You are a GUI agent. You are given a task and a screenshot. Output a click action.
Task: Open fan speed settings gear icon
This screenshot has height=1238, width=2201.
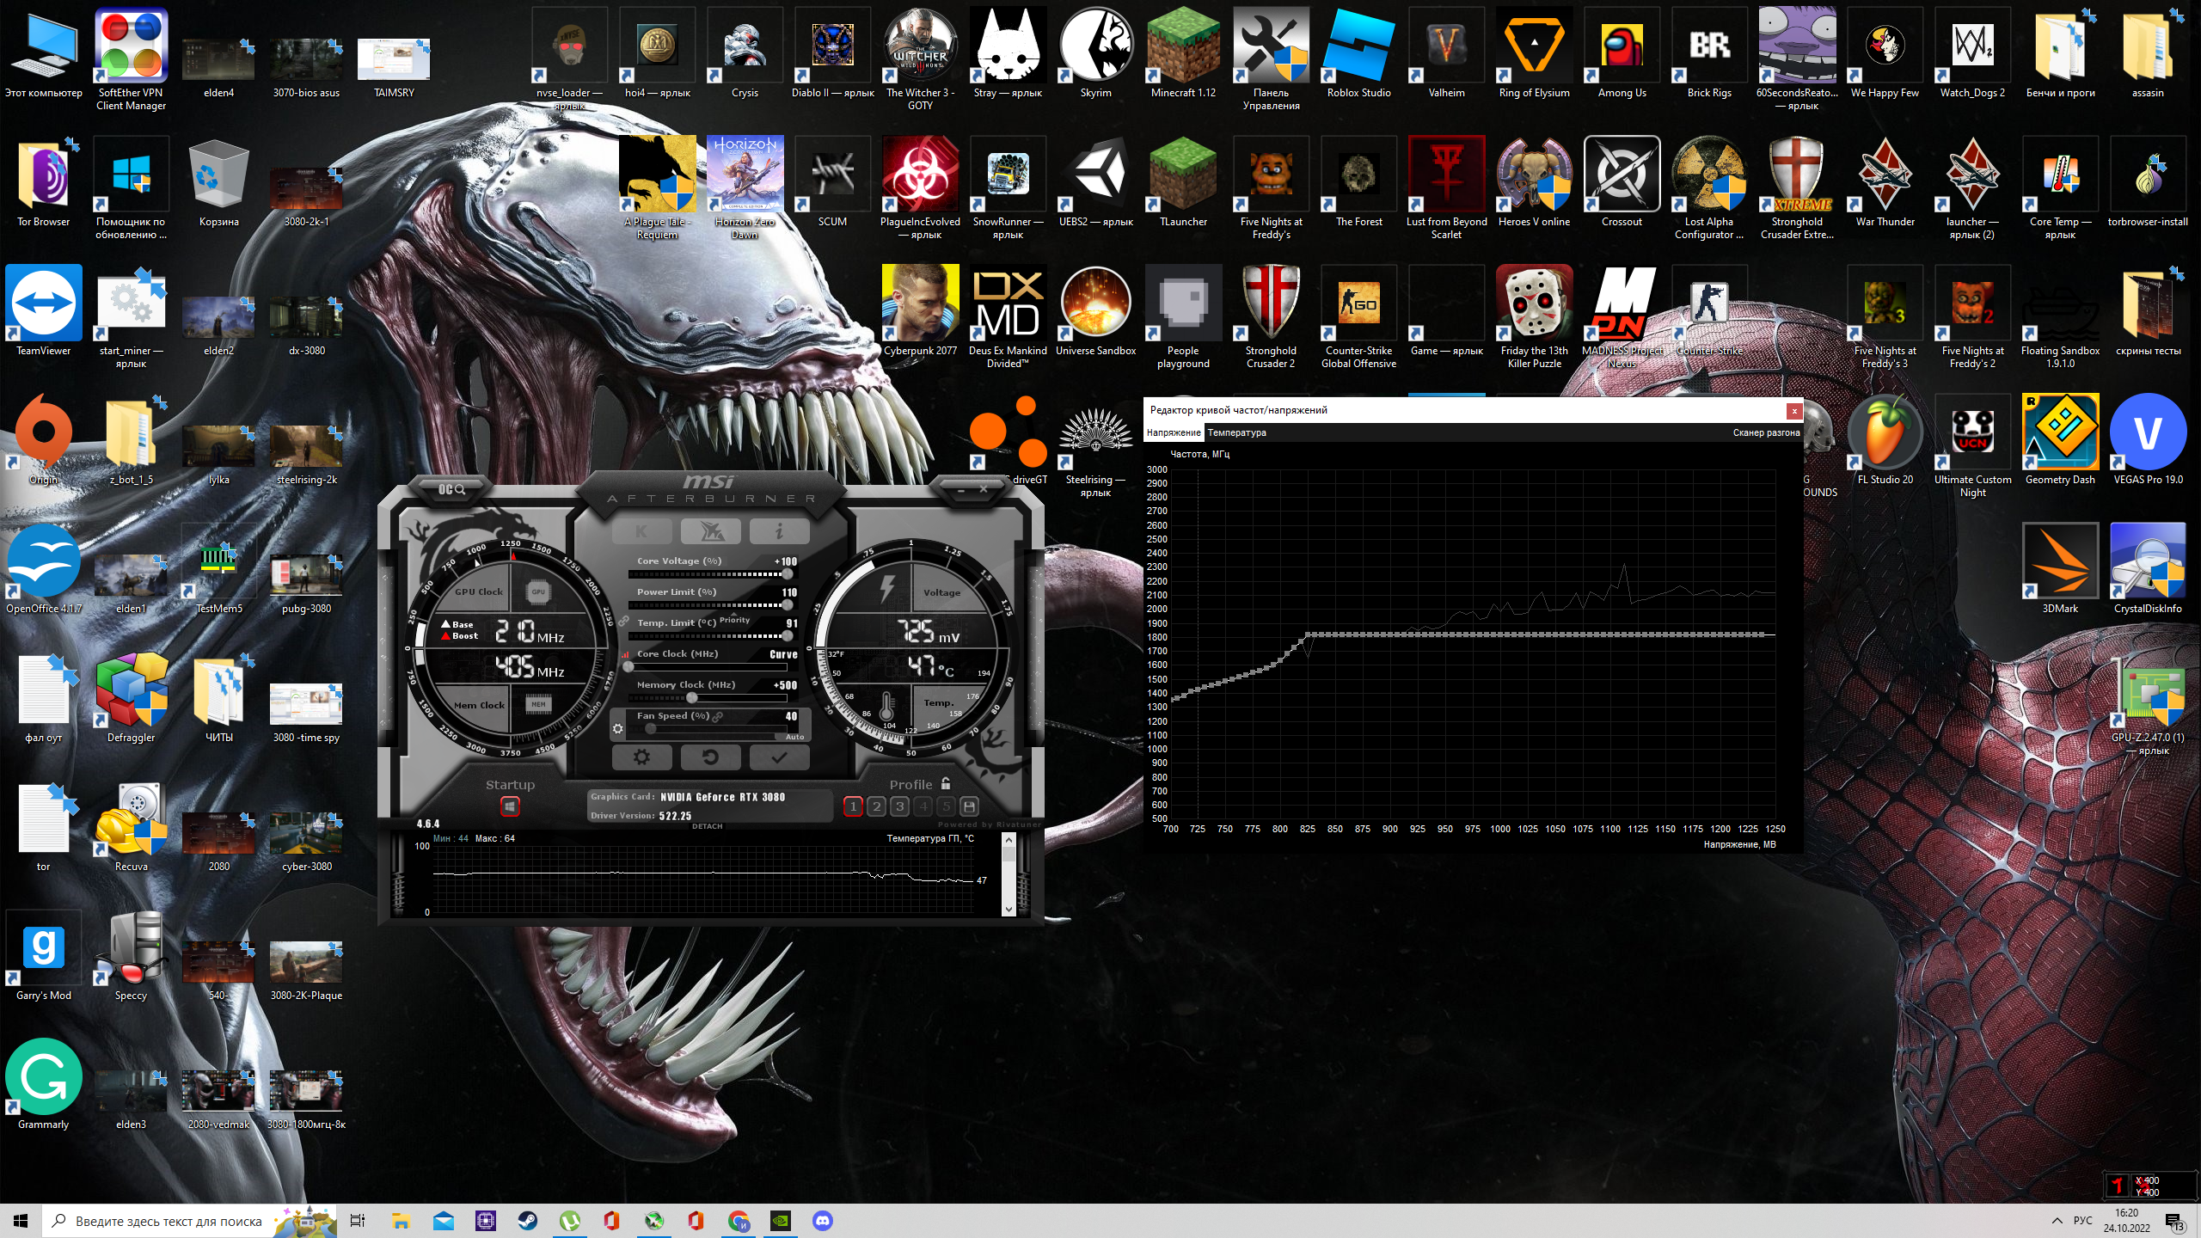click(x=617, y=729)
